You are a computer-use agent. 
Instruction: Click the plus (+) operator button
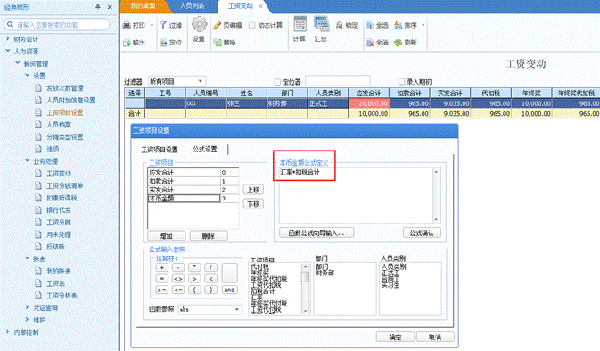[162, 267]
